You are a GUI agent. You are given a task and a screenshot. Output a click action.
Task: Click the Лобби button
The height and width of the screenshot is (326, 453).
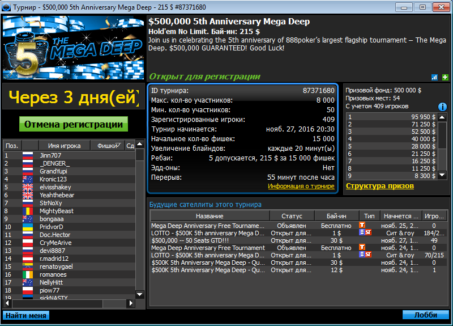[x=426, y=315]
